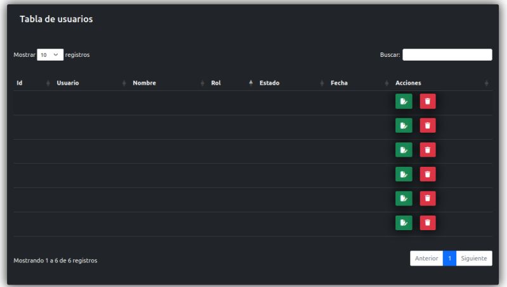This screenshot has height=287, width=507.
Task: Select page 1 in pagination
Action: (449, 259)
